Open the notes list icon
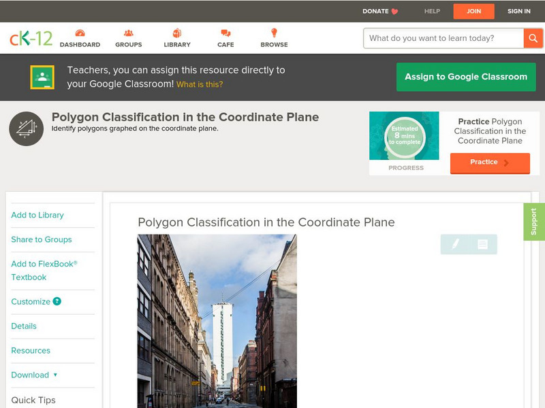Viewport: 545px width, 408px height. [482, 244]
